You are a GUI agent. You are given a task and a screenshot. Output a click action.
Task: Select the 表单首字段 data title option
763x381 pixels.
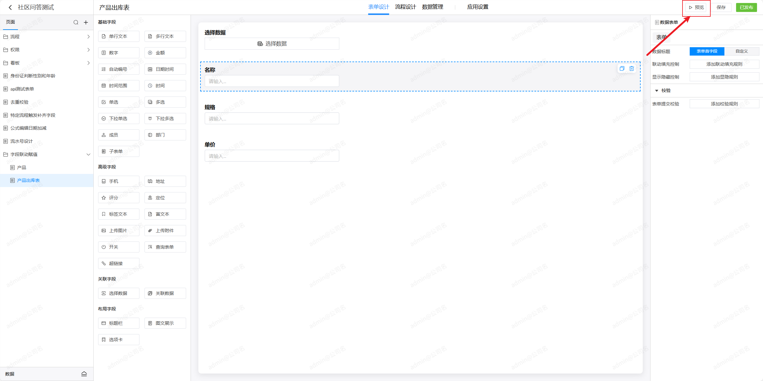pos(706,51)
